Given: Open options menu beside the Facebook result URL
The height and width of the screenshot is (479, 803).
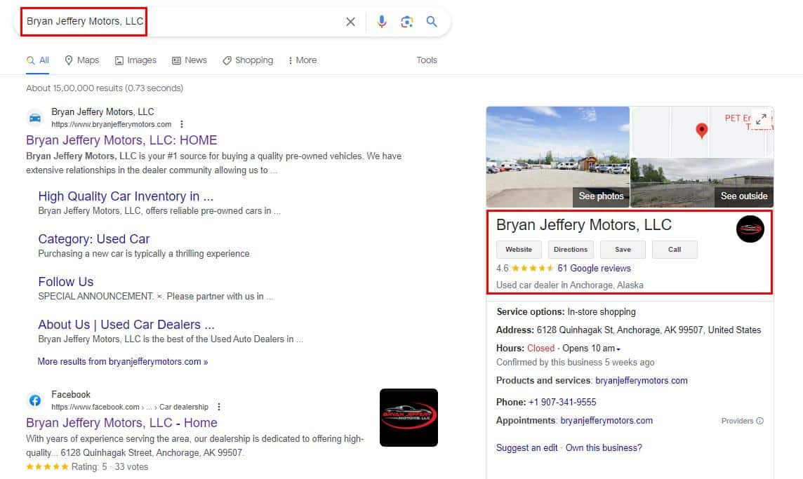Looking at the screenshot, I should (x=219, y=407).
